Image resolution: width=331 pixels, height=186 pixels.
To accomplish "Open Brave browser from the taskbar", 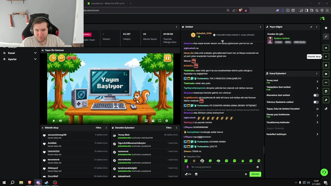I will pos(29,183).
